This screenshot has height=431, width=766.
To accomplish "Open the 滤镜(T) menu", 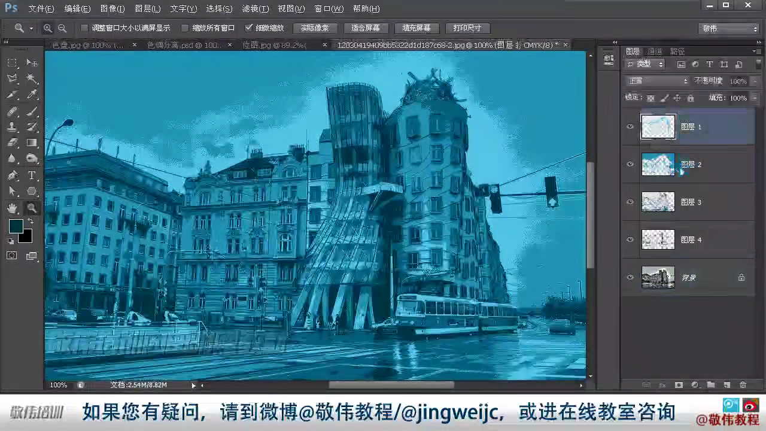I will [256, 9].
